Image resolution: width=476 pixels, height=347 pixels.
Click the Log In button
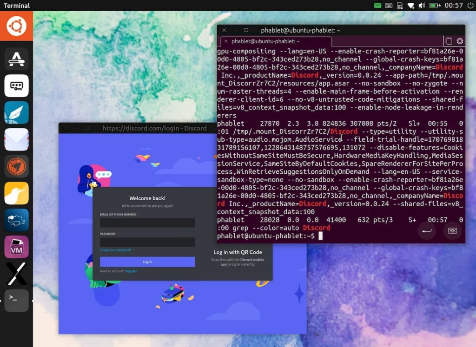tap(147, 262)
